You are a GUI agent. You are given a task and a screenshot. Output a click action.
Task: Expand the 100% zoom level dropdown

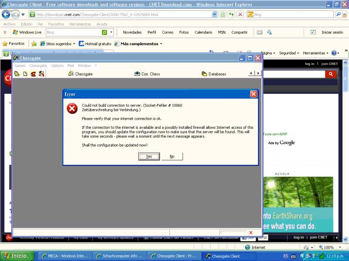pos(340,247)
